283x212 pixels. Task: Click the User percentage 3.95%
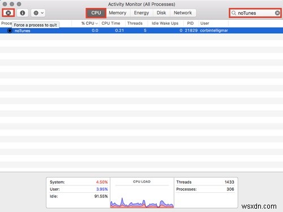click(102, 189)
